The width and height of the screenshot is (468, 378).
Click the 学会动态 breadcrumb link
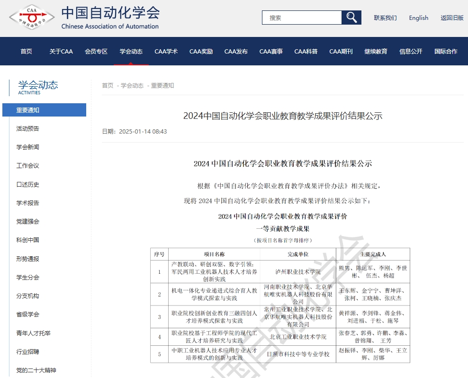tap(132, 86)
